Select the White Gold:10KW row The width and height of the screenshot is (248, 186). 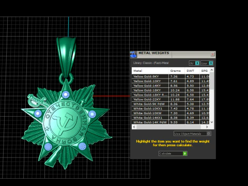tap(171, 113)
